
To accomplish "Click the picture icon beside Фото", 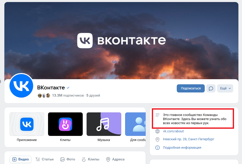I will coord(62,159).
